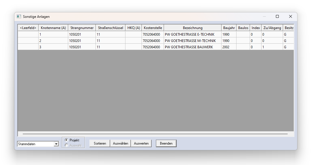
Task: Click the Knotenname (A) column header
Action: [53, 28]
